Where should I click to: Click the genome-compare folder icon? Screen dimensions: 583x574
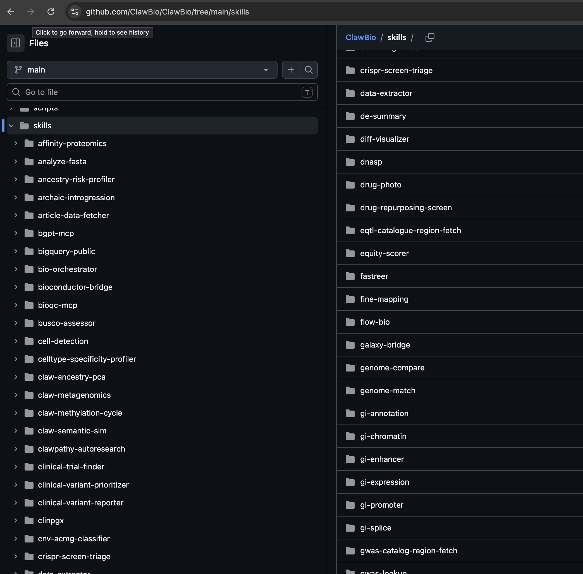tap(350, 368)
